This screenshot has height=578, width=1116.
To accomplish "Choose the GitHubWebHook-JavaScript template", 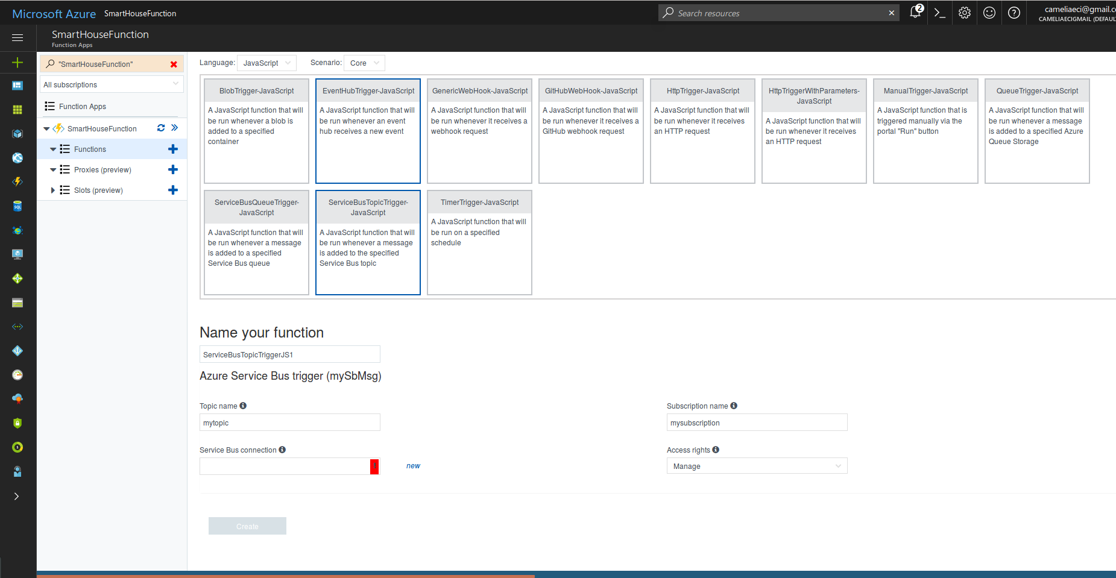I will click(591, 131).
